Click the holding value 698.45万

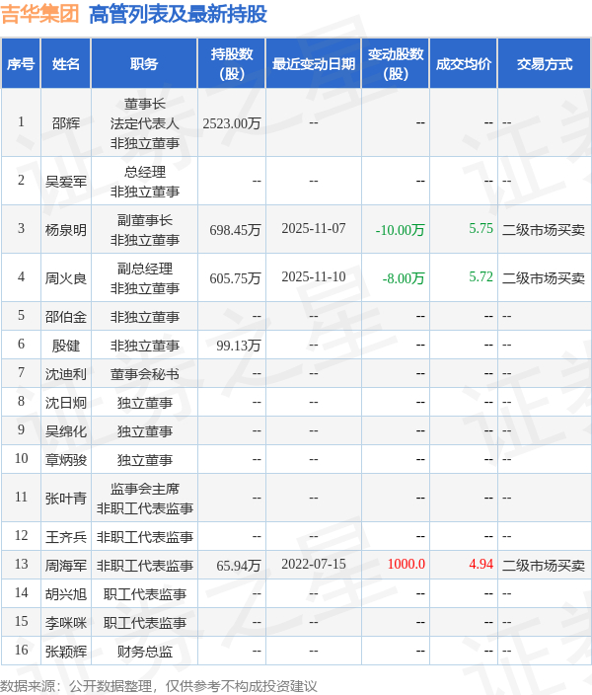(x=235, y=230)
